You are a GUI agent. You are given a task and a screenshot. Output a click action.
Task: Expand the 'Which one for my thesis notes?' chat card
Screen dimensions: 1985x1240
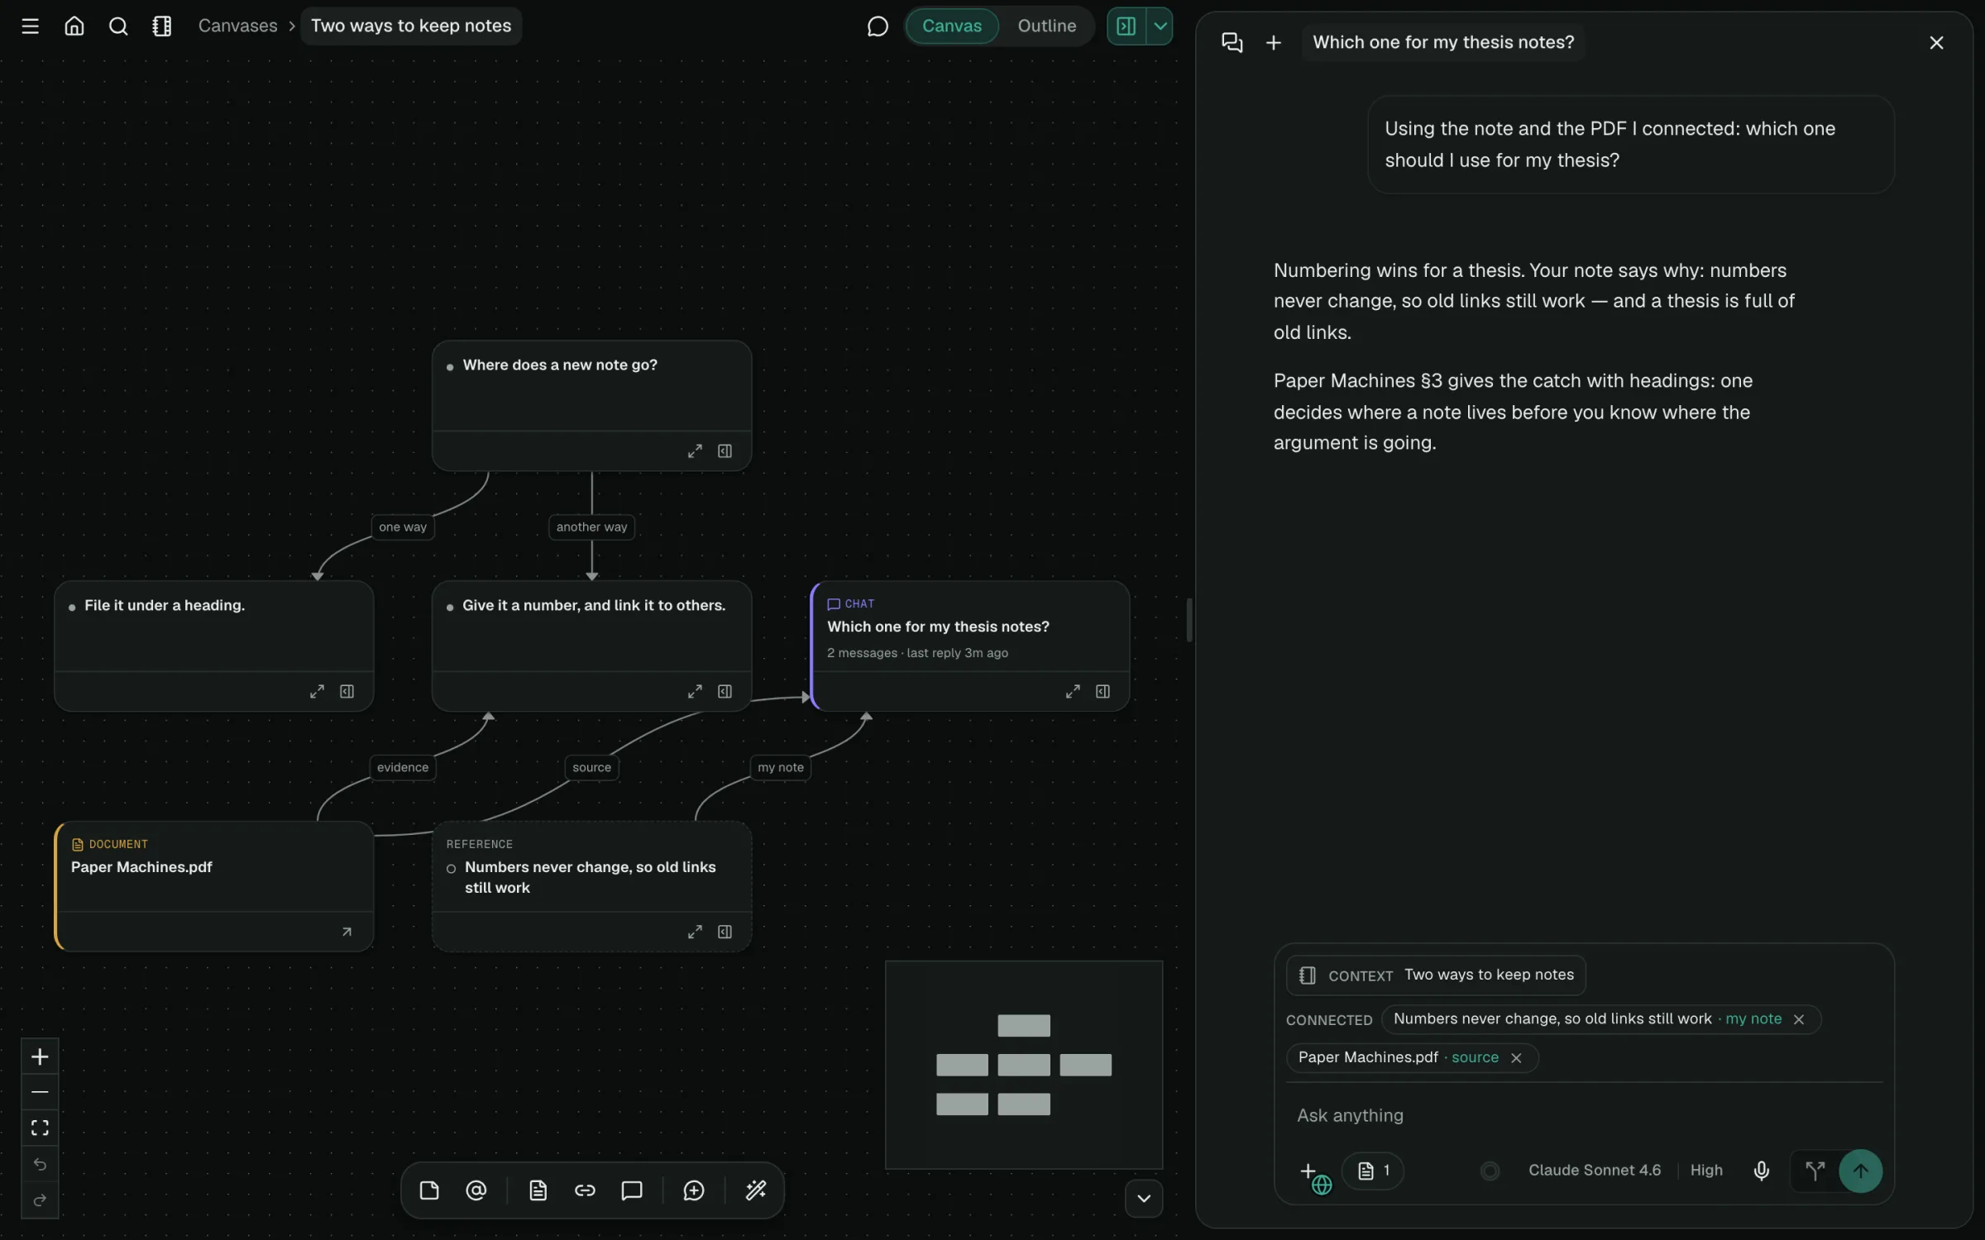pyautogui.click(x=1073, y=692)
